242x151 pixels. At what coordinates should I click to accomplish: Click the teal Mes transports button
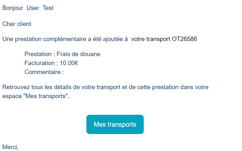115,124
